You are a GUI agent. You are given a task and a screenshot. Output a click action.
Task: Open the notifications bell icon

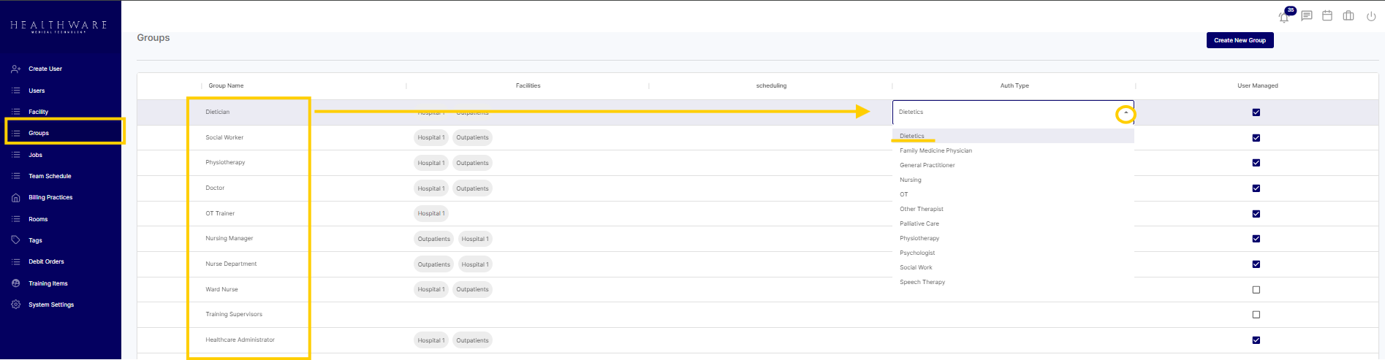(1284, 17)
